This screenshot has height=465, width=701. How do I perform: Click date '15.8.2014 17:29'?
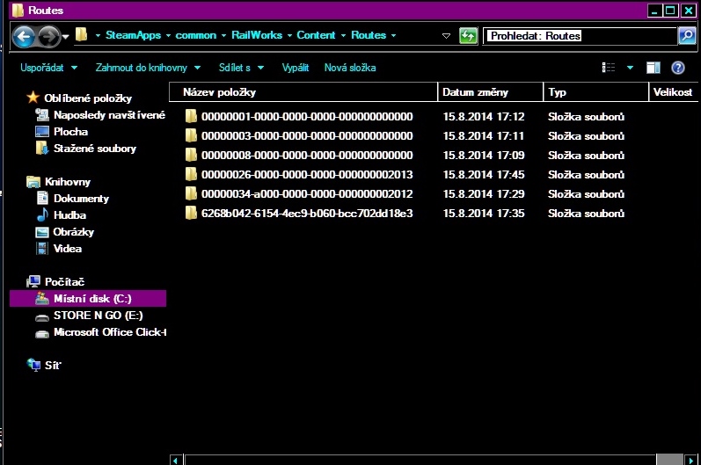coord(483,194)
